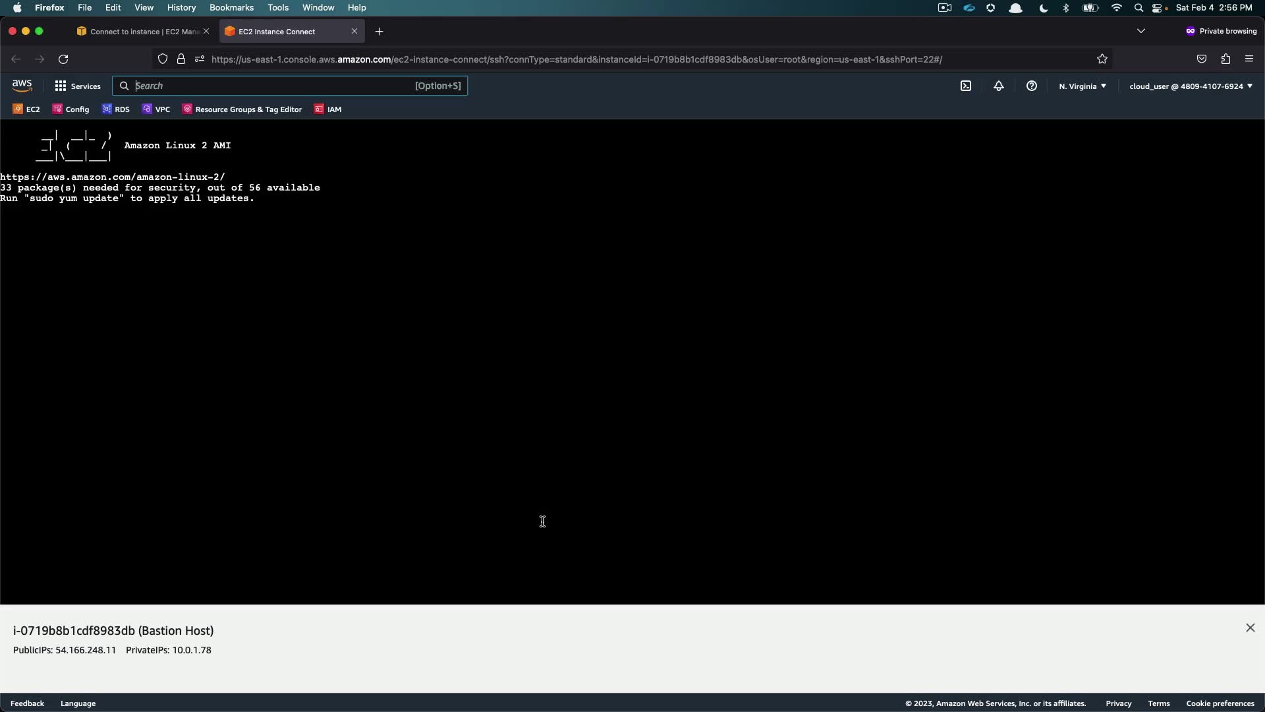This screenshot has width=1265, height=712.
Task: Close the Bastion Host info panel
Action: [x=1250, y=628]
